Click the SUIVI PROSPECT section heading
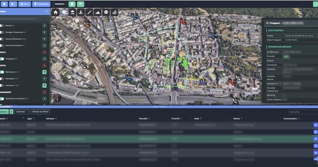This screenshot has height=167, width=318. [x=276, y=30]
